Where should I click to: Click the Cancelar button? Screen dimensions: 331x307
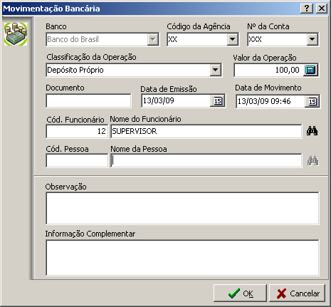click(x=297, y=293)
